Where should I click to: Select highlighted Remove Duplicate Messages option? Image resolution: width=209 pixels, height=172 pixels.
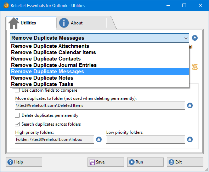pos(100,71)
